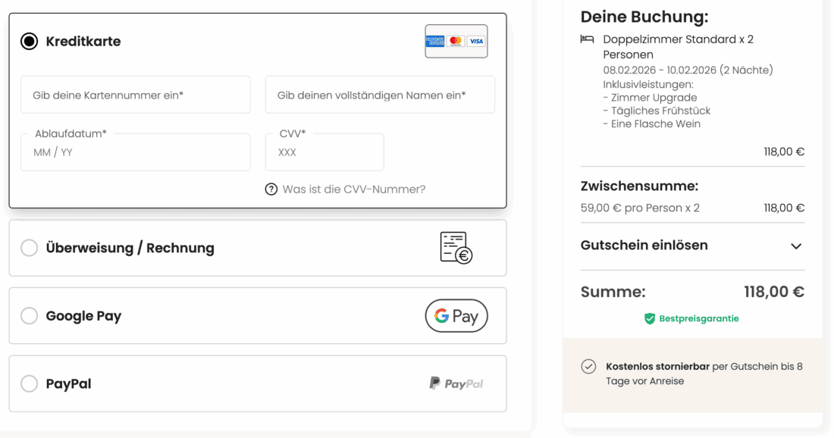834x438 pixels.
Task: Choose the PayPal radio button
Action: (29, 383)
